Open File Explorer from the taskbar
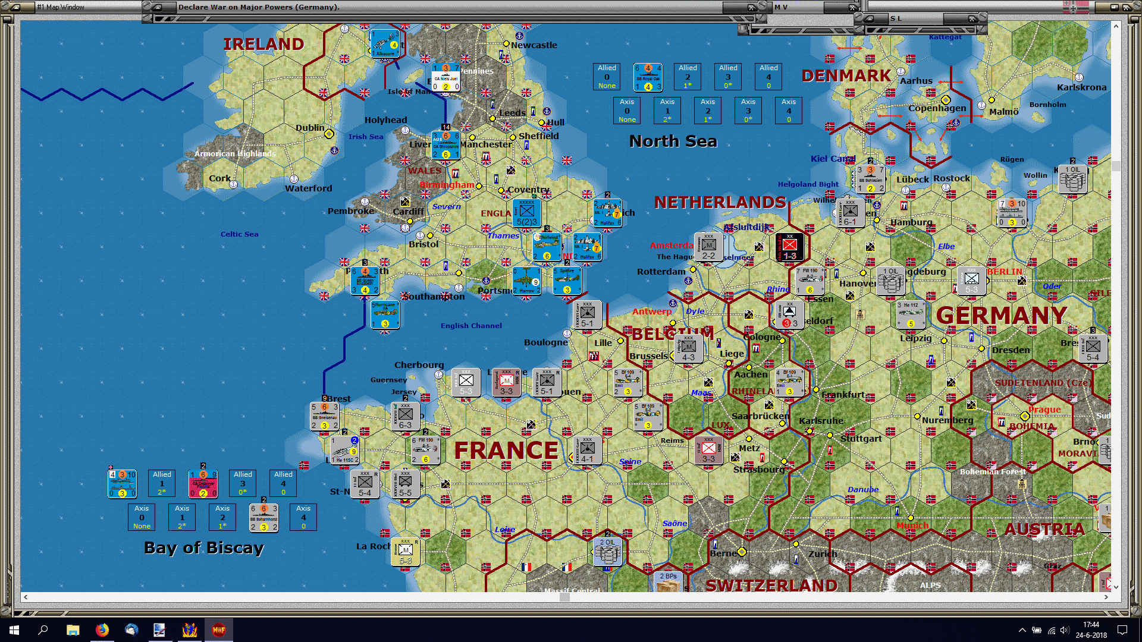The height and width of the screenshot is (642, 1142). point(73,630)
